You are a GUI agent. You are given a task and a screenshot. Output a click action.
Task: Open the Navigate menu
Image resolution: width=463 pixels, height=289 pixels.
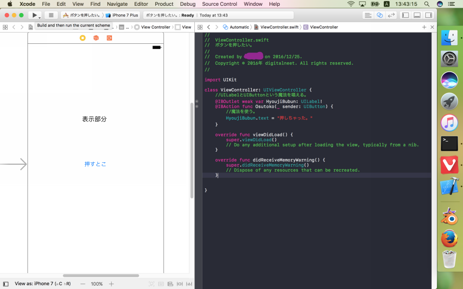117,4
